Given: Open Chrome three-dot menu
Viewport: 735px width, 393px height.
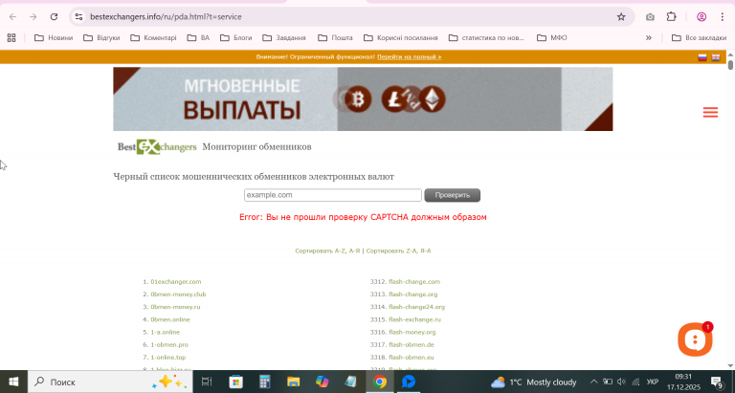Looking at the screenshot, I should 722,17.
